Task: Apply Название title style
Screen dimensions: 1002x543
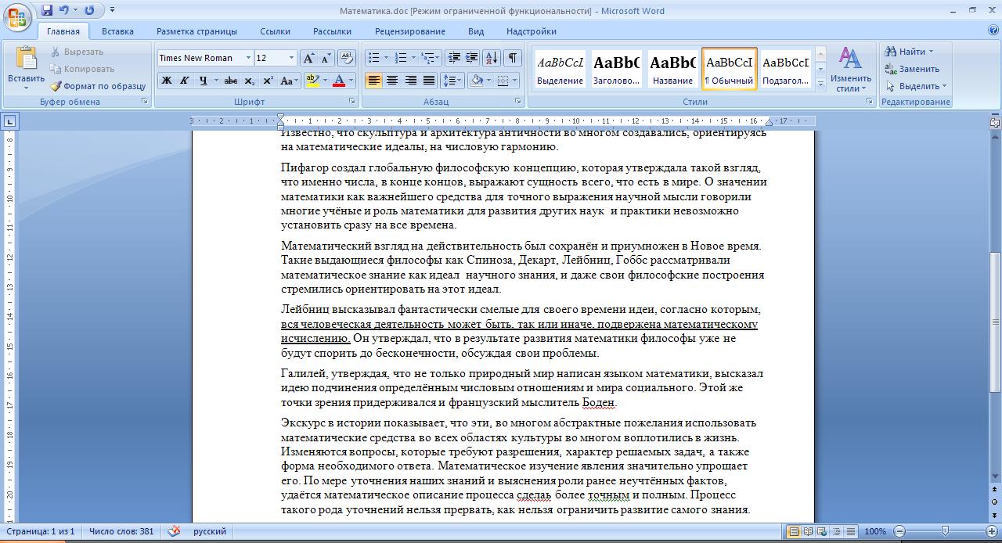Action: [672, 69]
